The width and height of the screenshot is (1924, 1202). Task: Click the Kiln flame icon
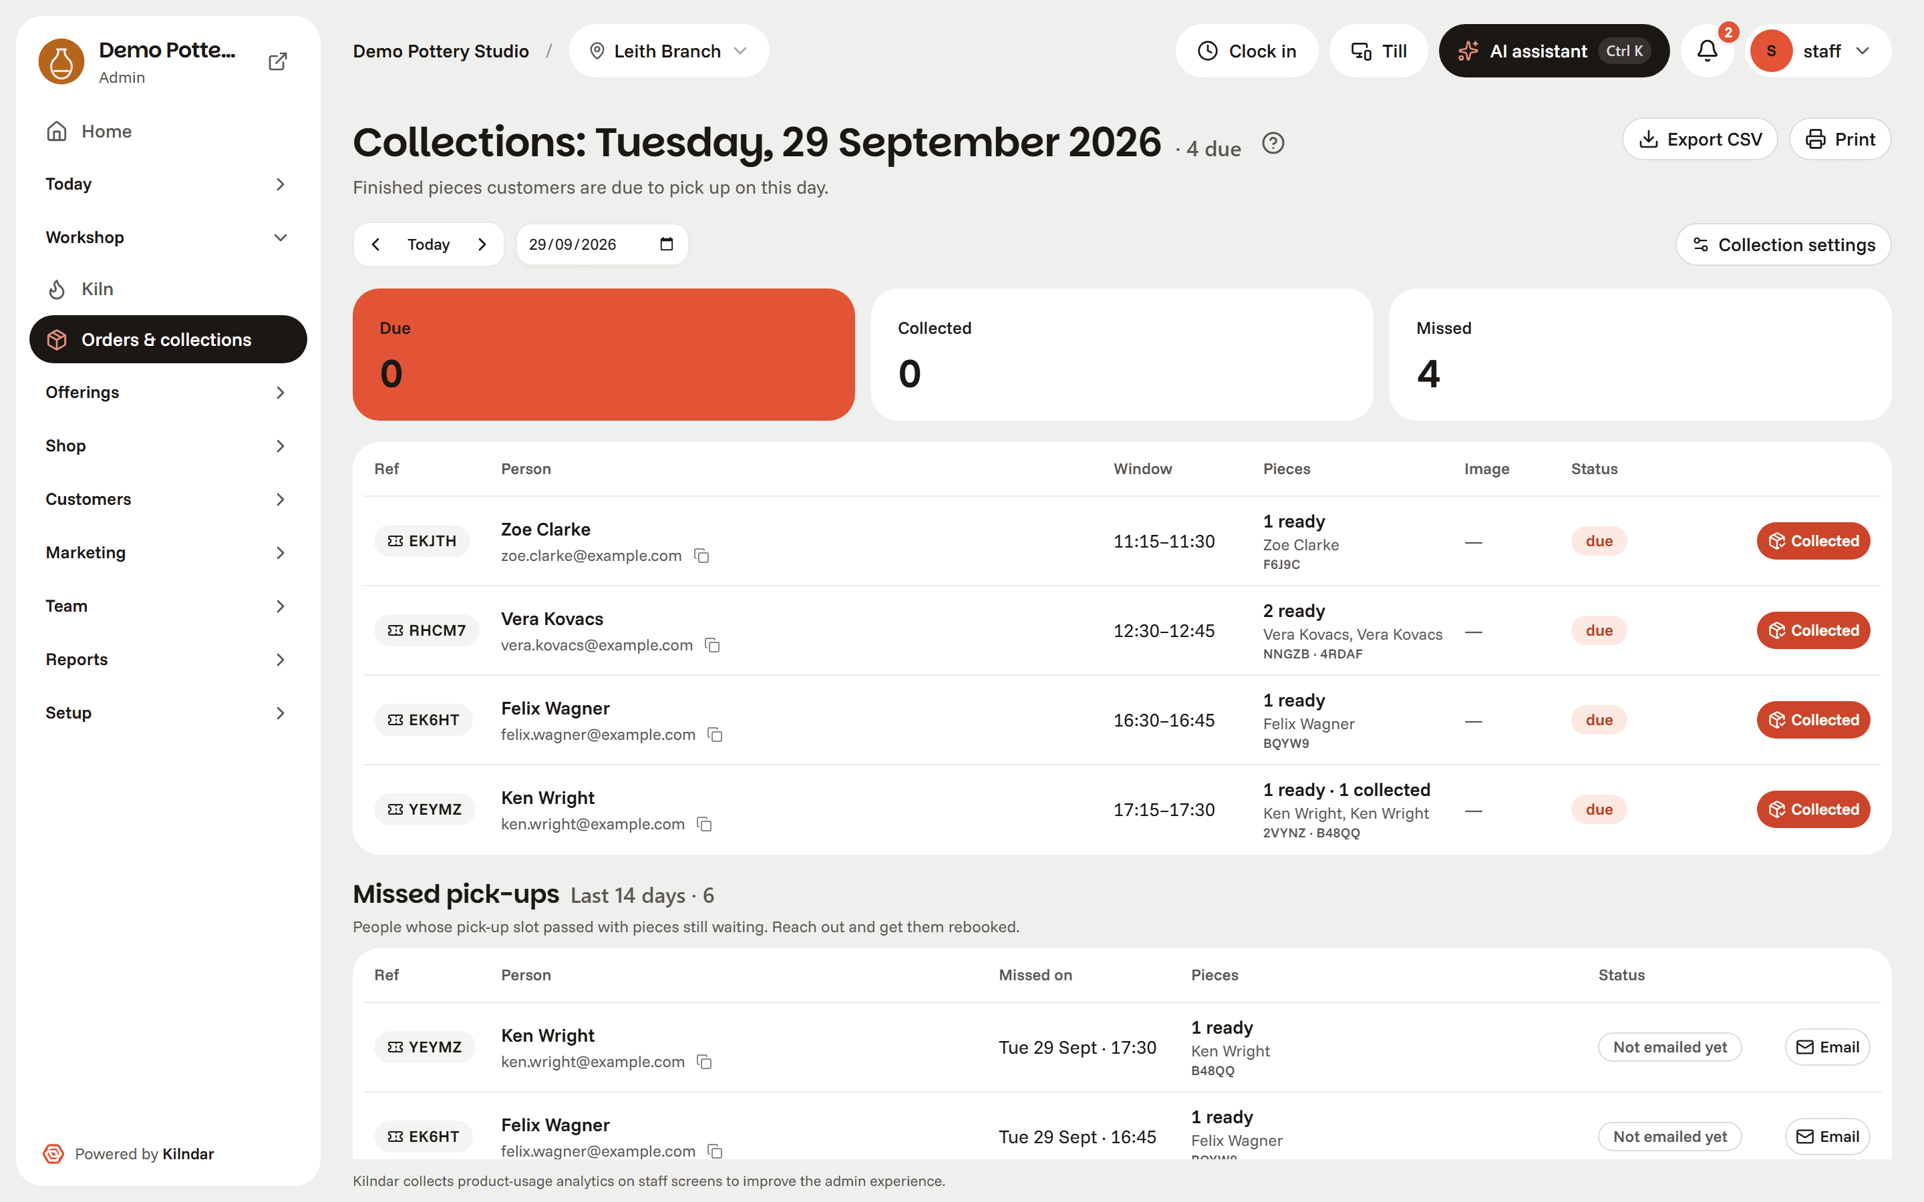tap(56, 289)
